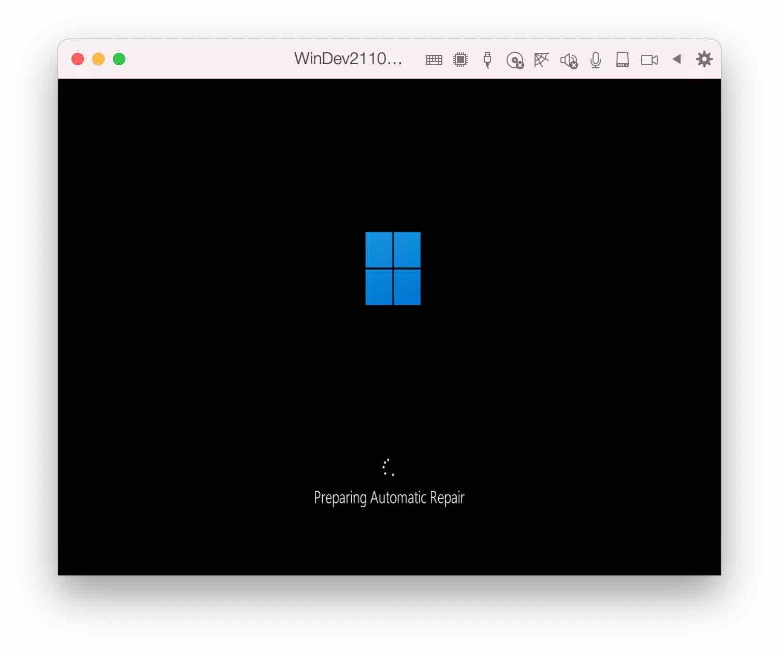Minimize the VM window with the yellow button
Viewport: 779px width, 652px height.
98,59
